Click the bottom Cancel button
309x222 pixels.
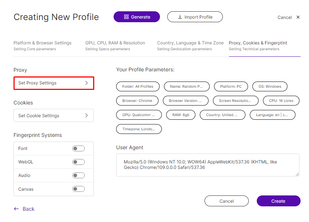pos(226,201)
